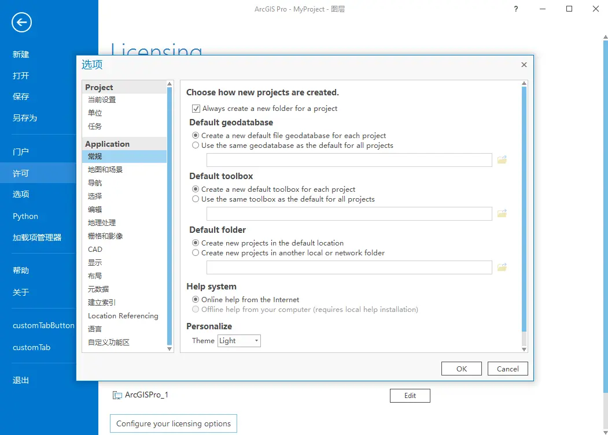Open 新建 in the backstage menu
608x435 pixels.
click(21, 55)
